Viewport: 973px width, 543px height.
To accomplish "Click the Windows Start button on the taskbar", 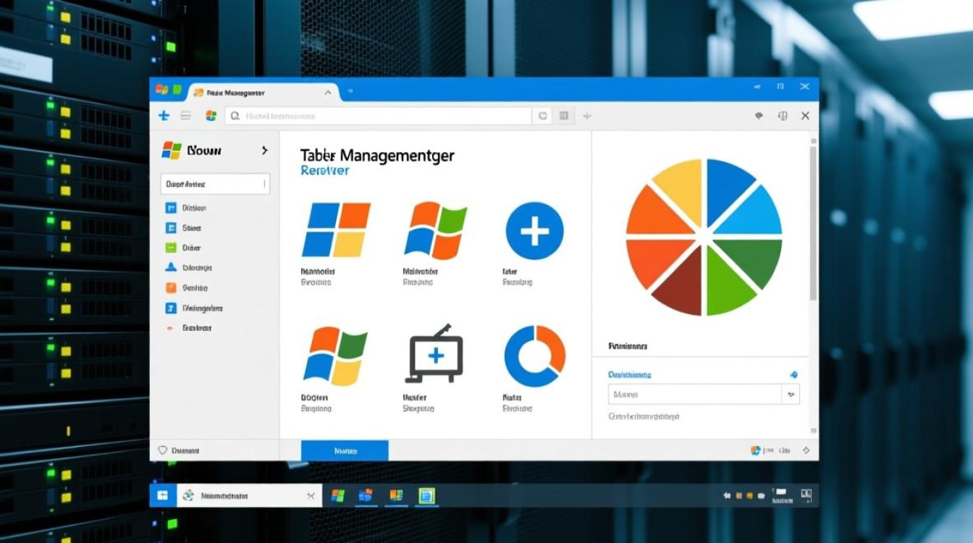I will pyautogui.click(x=163, y=495).
